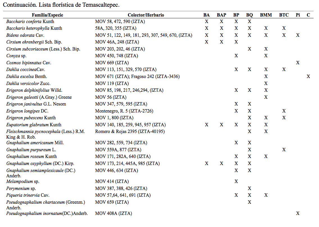Click the Familia/Especie column header

click(x=47, y=15)
